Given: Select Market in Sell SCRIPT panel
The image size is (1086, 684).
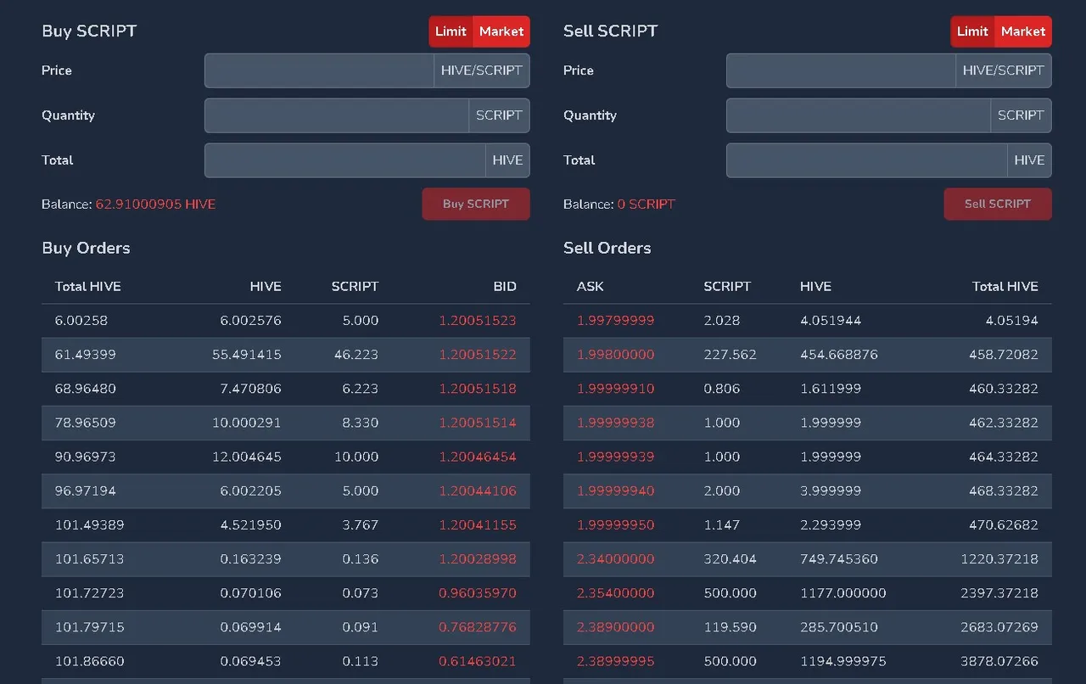Looking at the screenshot, I should (1023, 31).
